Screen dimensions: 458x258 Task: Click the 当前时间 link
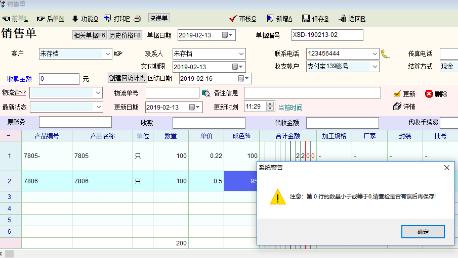pos(290,108)
